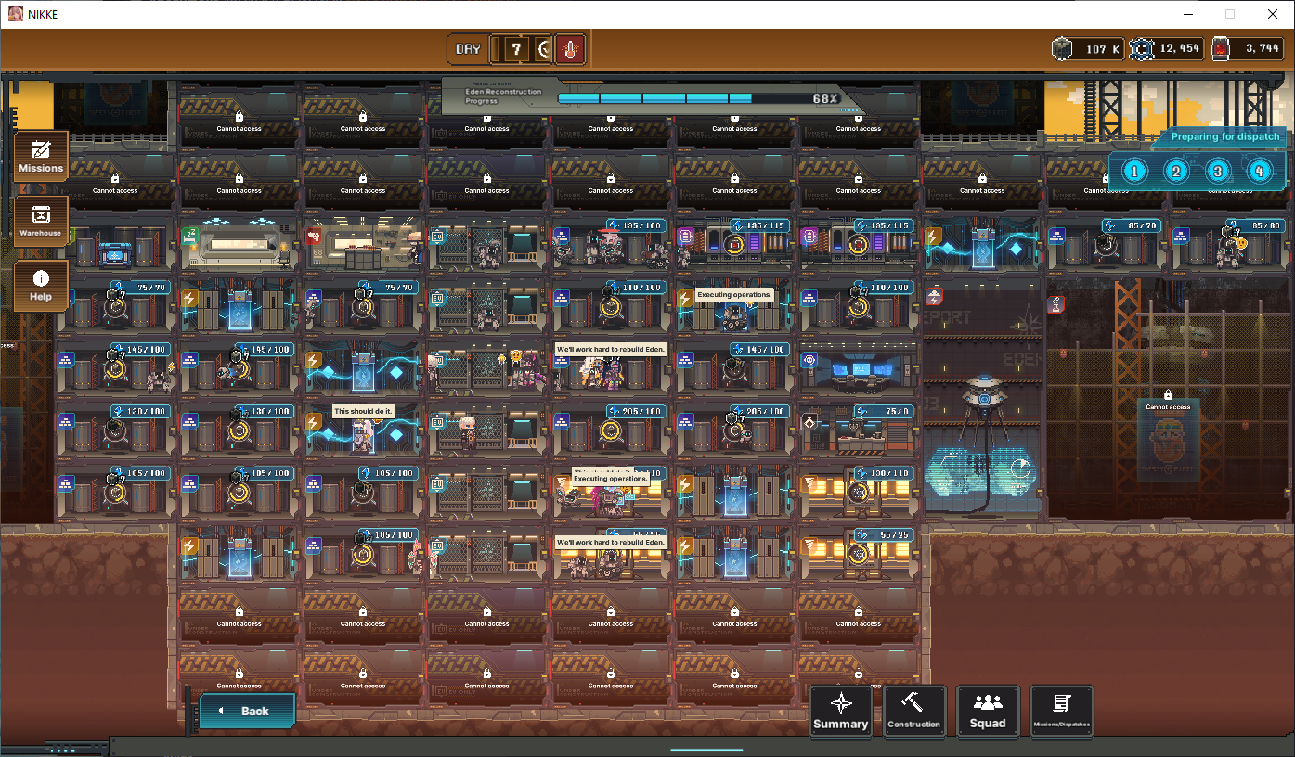Click the lightning icon beside 'Executing operations.' bubble
The height and width of the screenshot is (757, 1295).
[x=686, y=298]
